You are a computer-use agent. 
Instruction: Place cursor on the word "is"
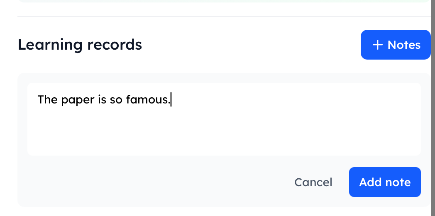click(102, 100)
